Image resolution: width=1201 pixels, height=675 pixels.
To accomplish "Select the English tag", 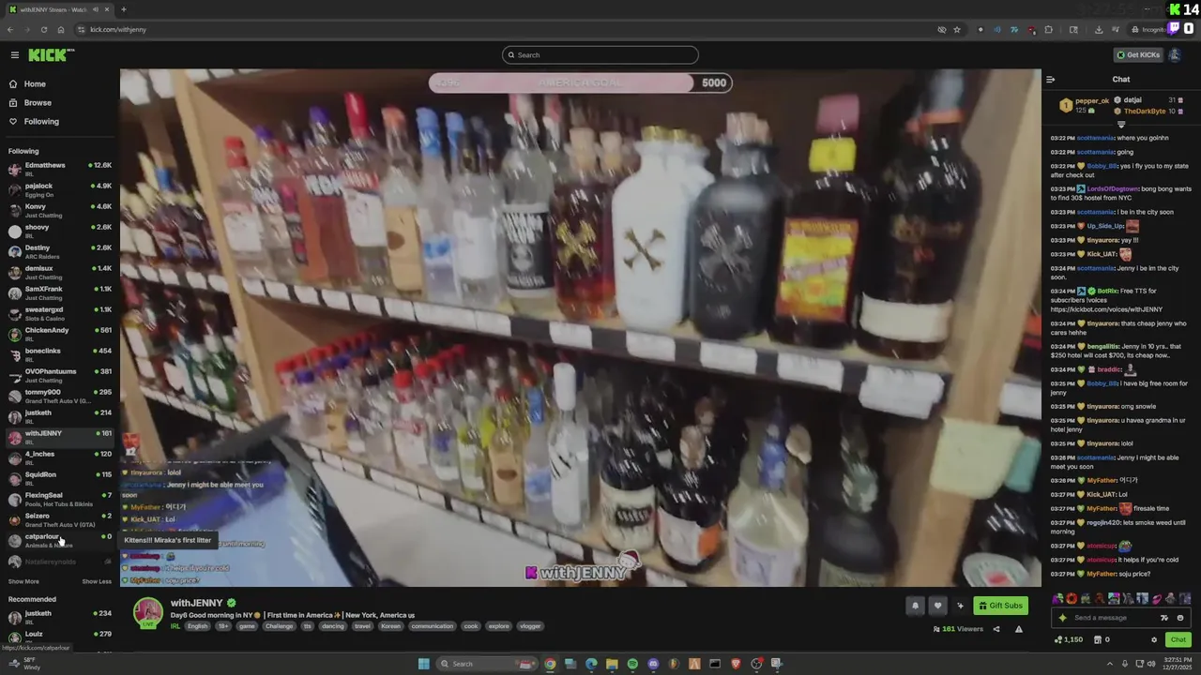I will (x=197, y=626).
